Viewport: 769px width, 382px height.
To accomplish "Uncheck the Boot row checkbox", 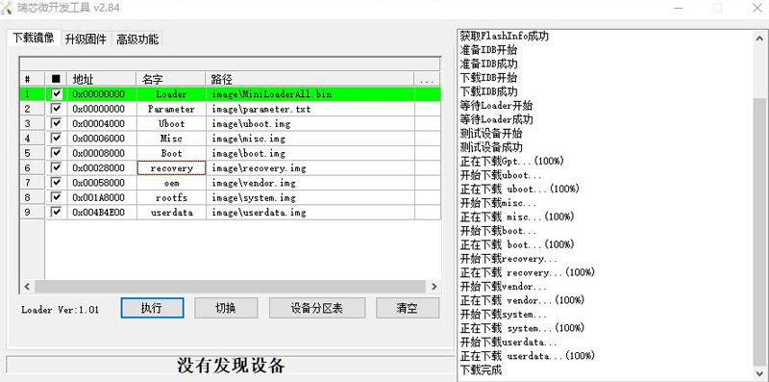I will (x=57, y=153).
